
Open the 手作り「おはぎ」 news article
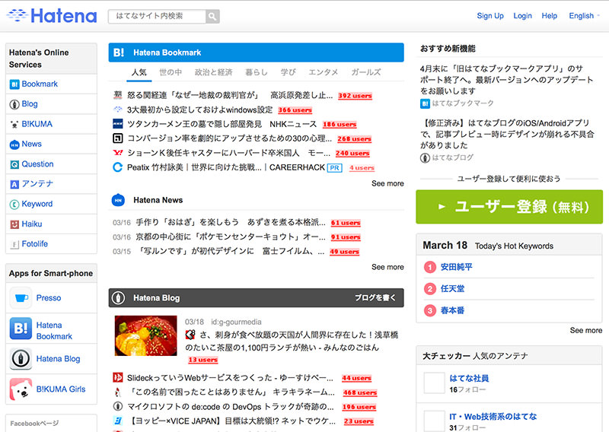point(231,222)
